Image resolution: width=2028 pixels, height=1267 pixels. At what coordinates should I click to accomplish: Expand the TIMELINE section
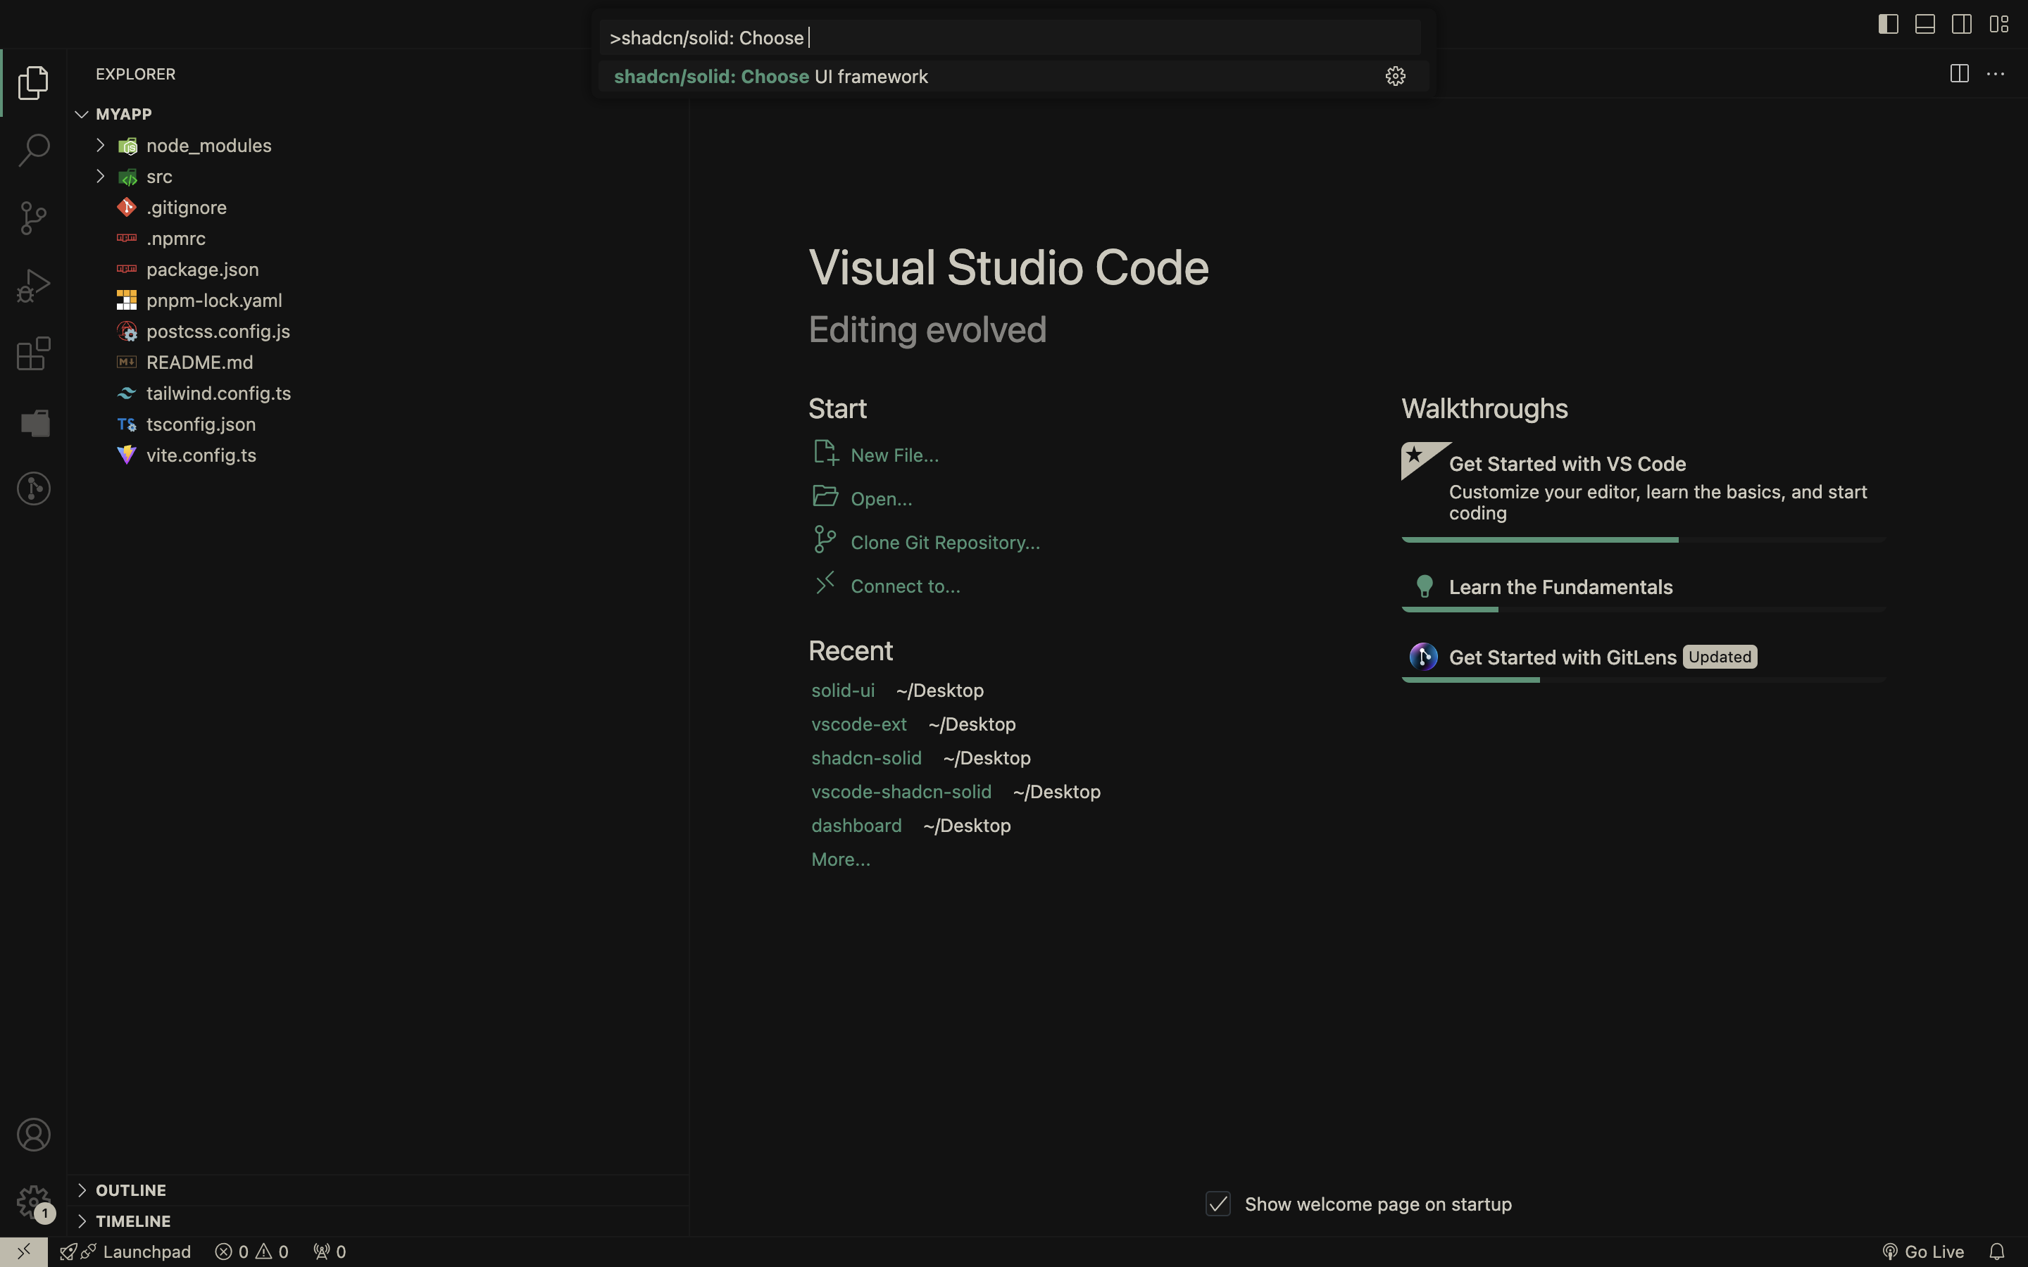pyautogui.click(x=132, y=1221)
